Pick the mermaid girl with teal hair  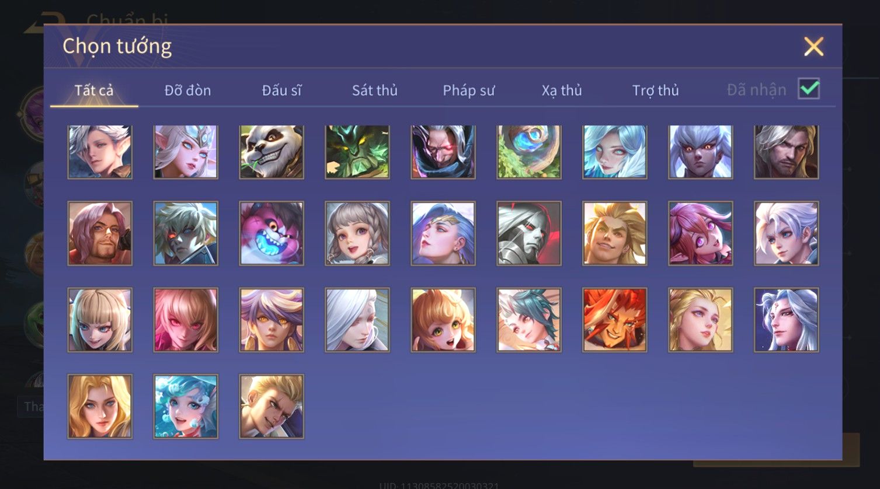[186, 406]
